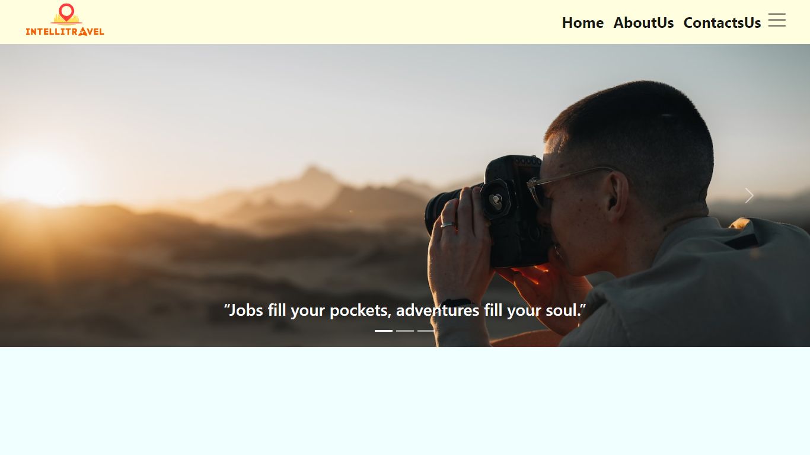810x455 pixels.
Task: Select the first active carousel indicator
Action: click(384, 331)
